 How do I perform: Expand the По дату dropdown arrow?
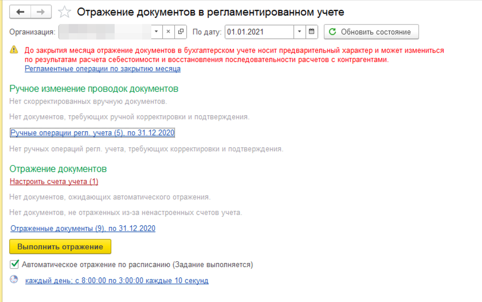(x=300, y=32)
